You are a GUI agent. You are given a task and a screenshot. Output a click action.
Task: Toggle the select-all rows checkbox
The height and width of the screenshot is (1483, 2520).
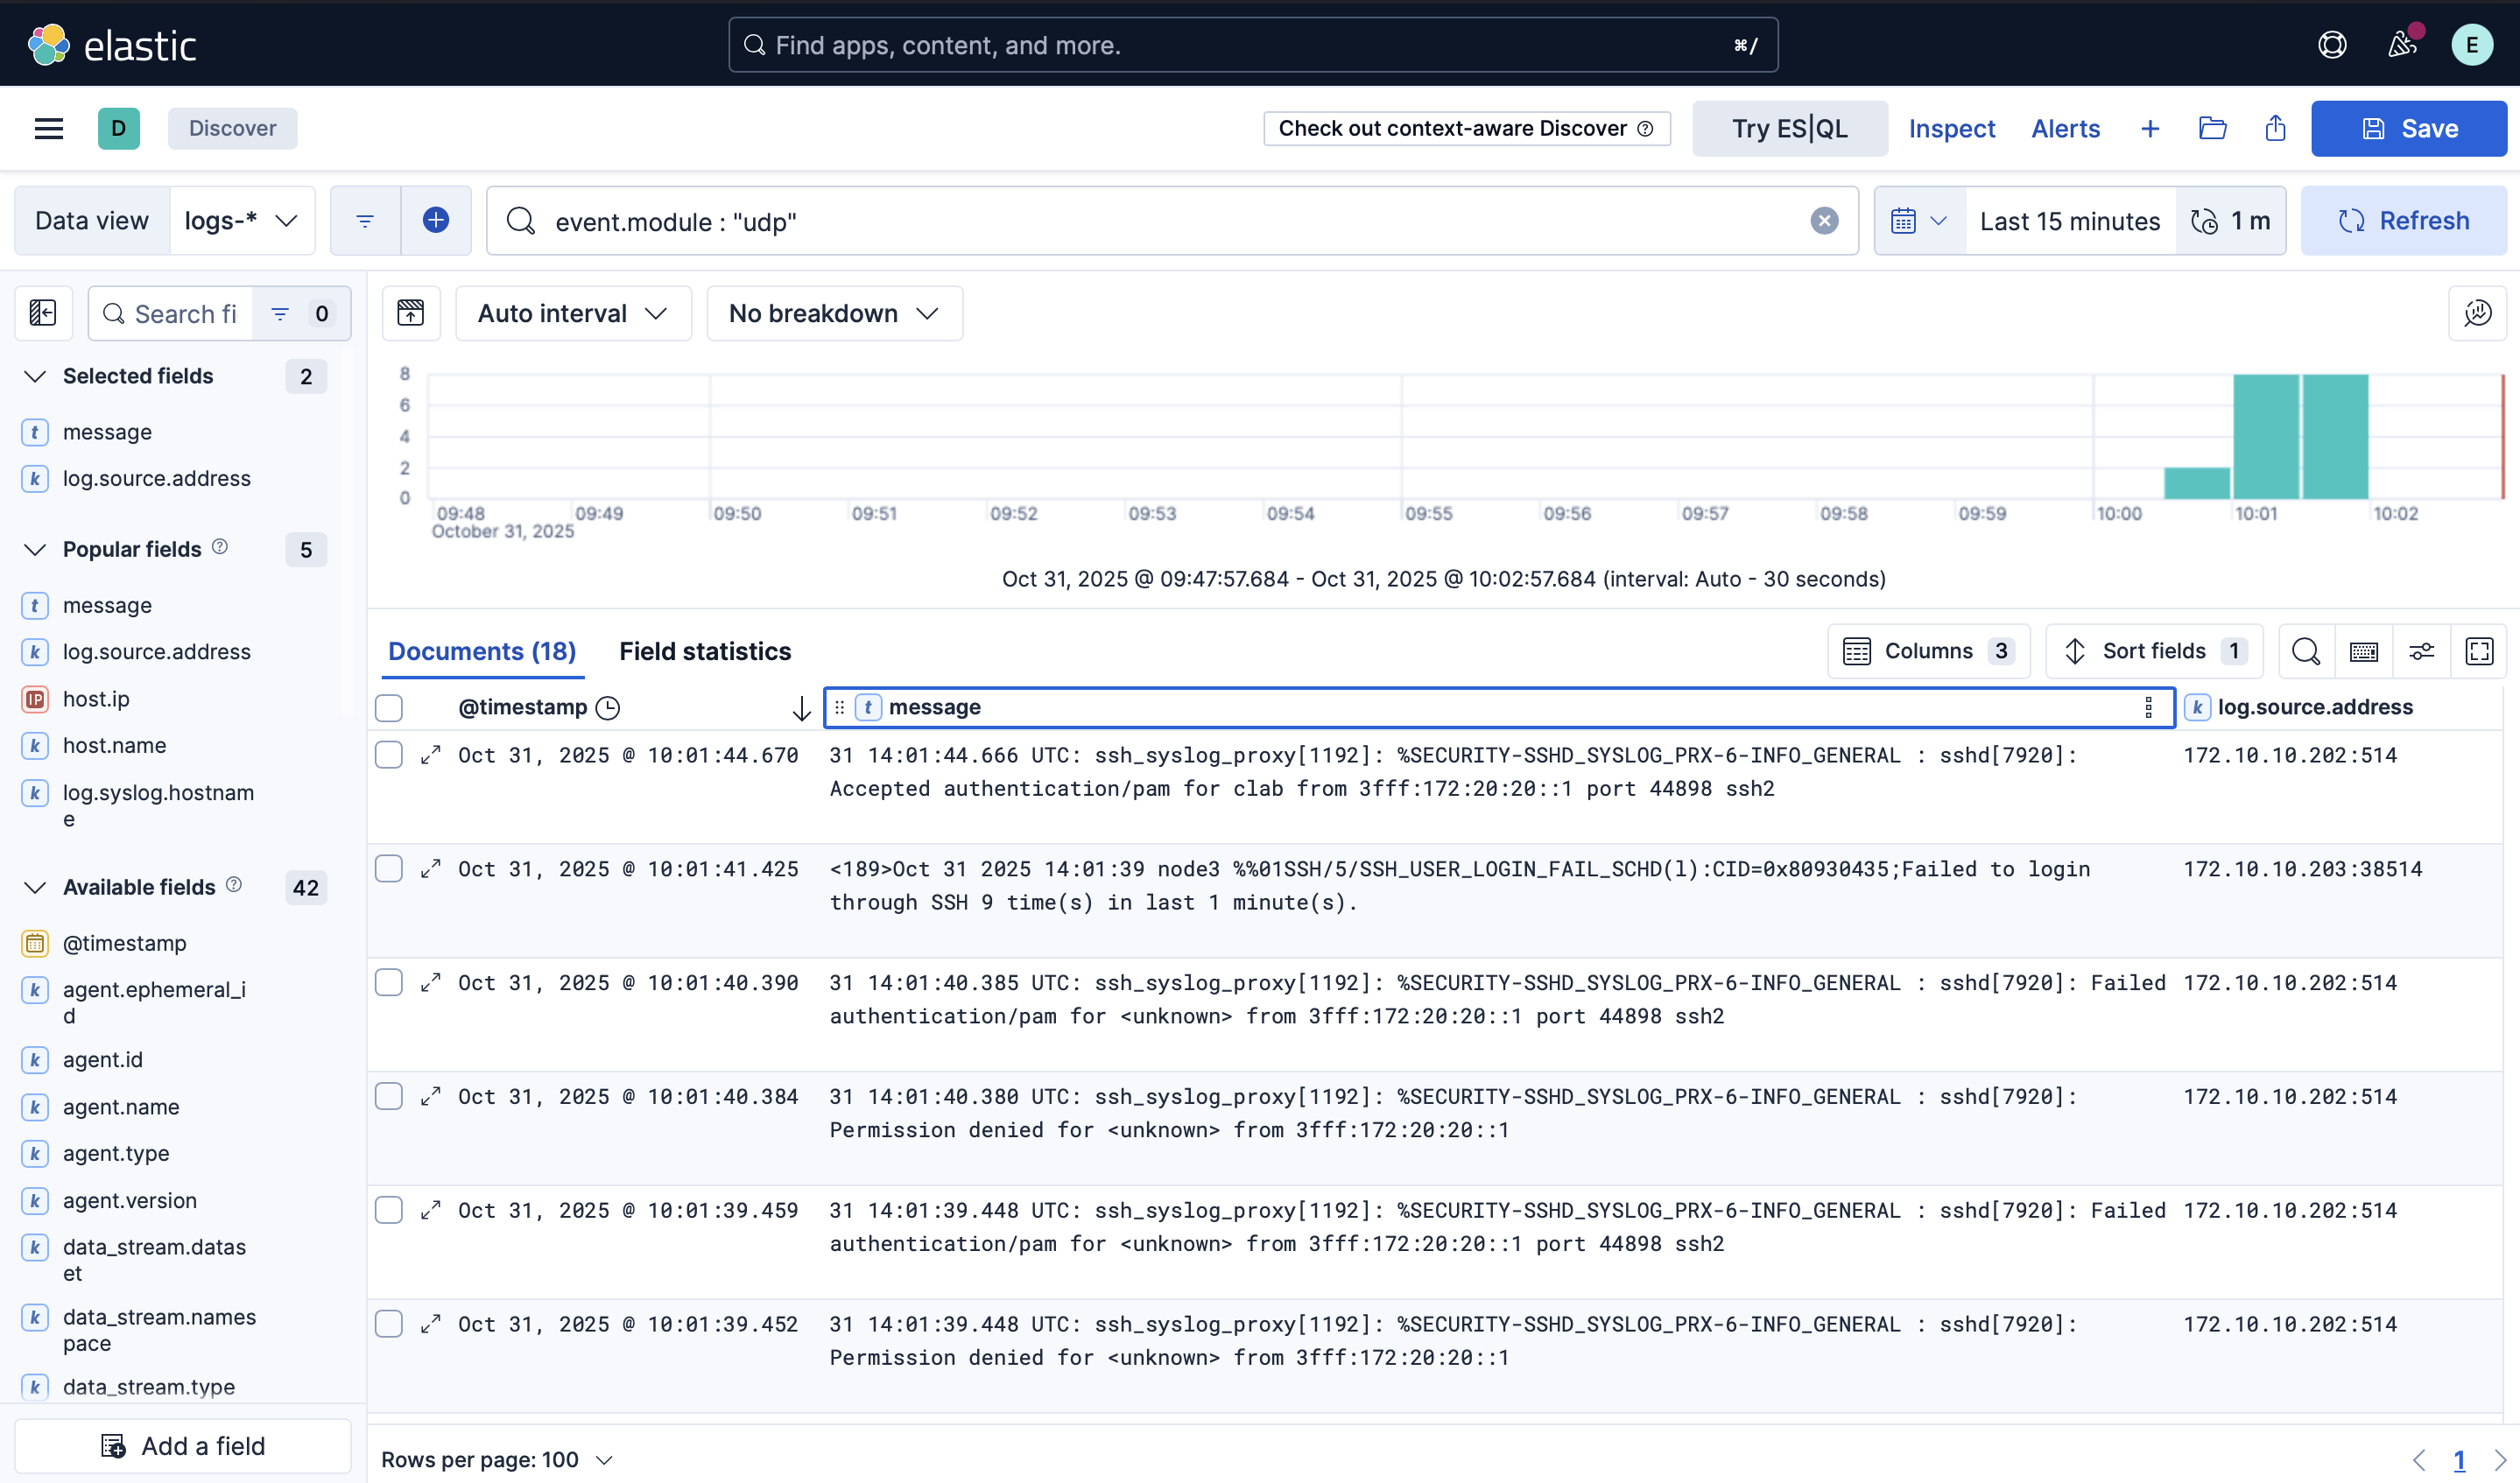[389, 708]
